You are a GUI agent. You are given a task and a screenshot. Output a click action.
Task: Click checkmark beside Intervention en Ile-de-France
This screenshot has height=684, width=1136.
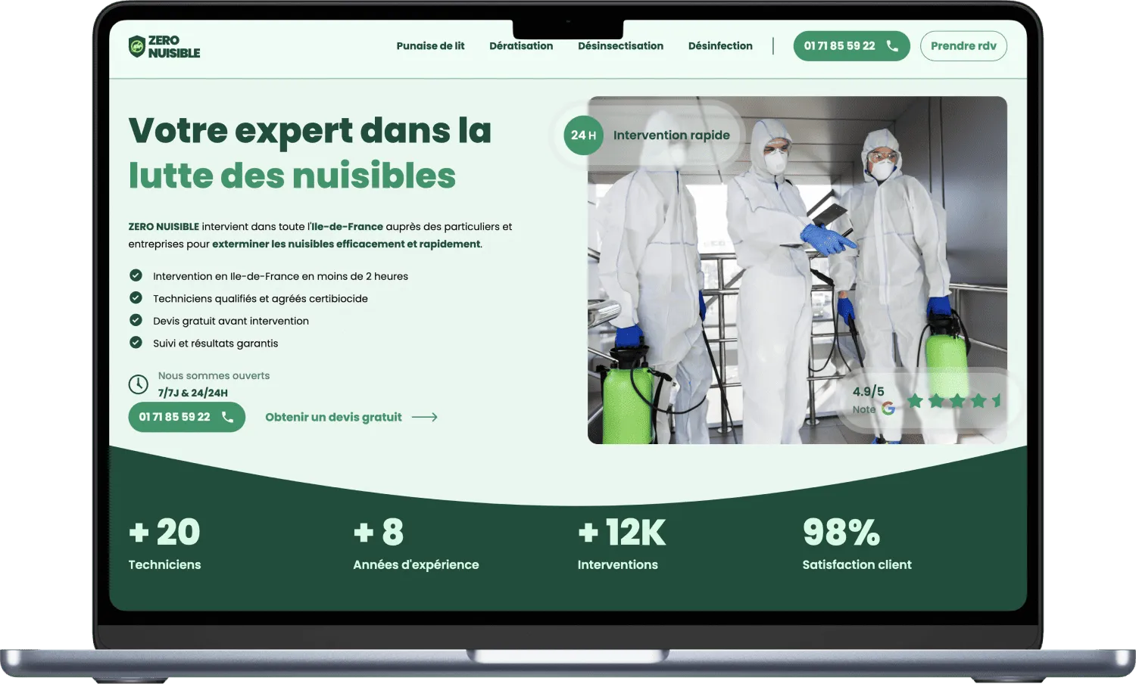tap(136, 275)
